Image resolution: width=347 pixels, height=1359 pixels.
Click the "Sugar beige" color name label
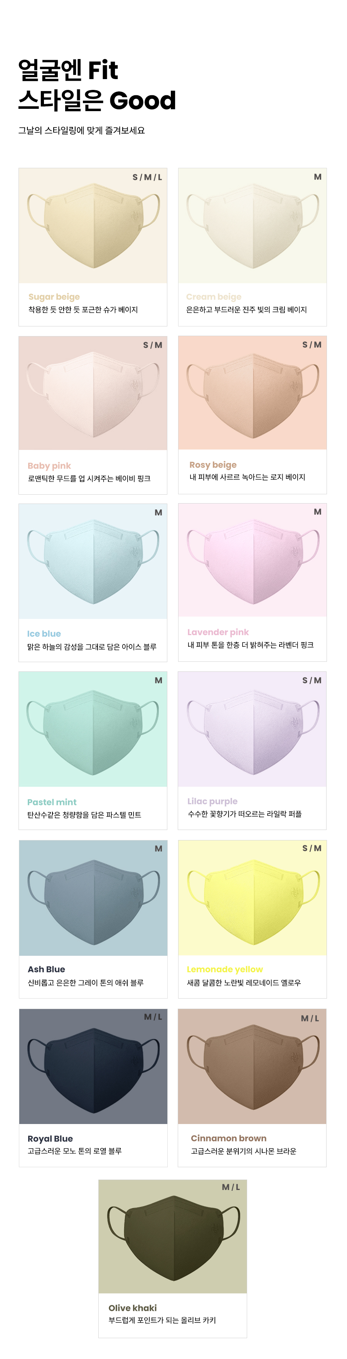click(54, 297)
